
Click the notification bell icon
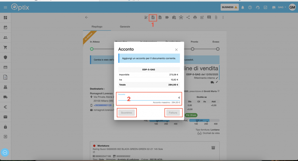[x=243, y=7]
